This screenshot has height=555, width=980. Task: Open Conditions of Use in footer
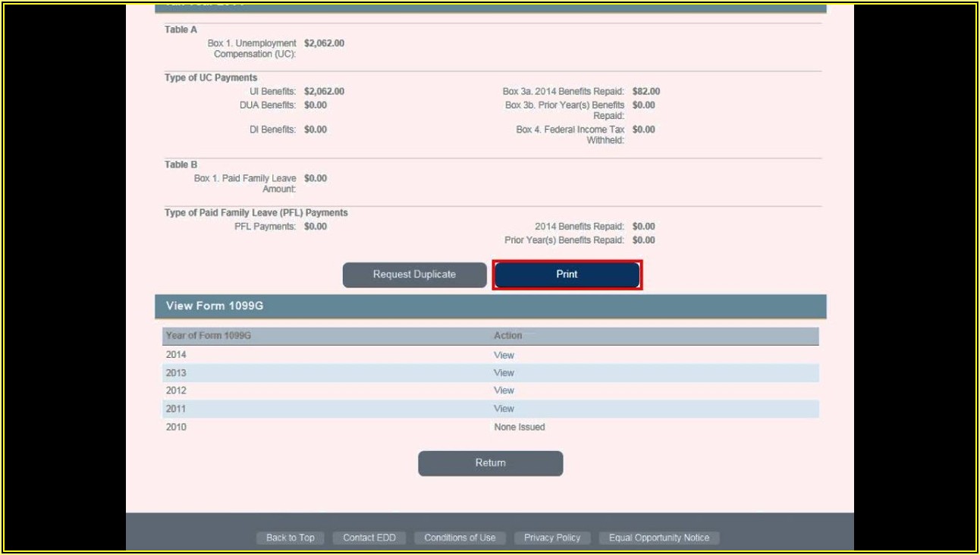[460, 538]
